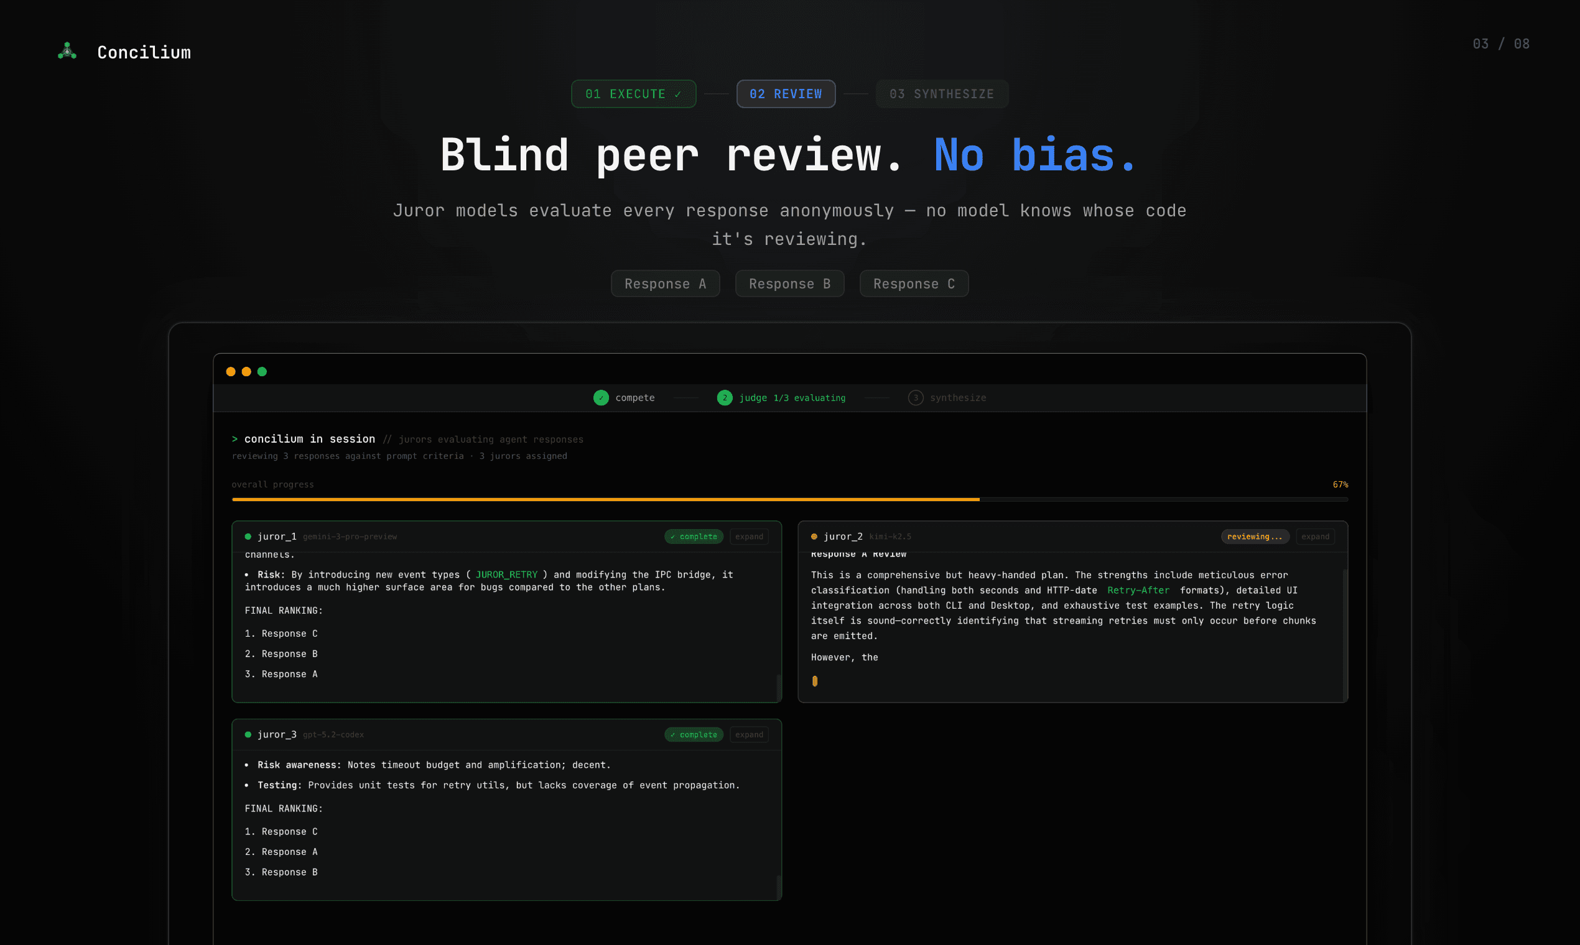Select the Response C button

[914, 283]
